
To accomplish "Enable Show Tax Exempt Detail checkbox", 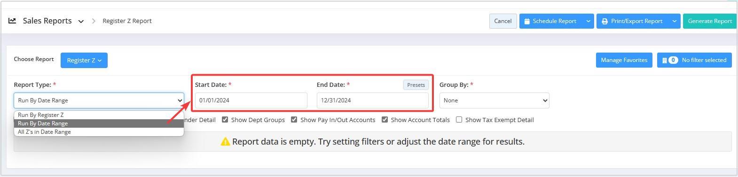I will pyautogui.click(x=459, y=120).
